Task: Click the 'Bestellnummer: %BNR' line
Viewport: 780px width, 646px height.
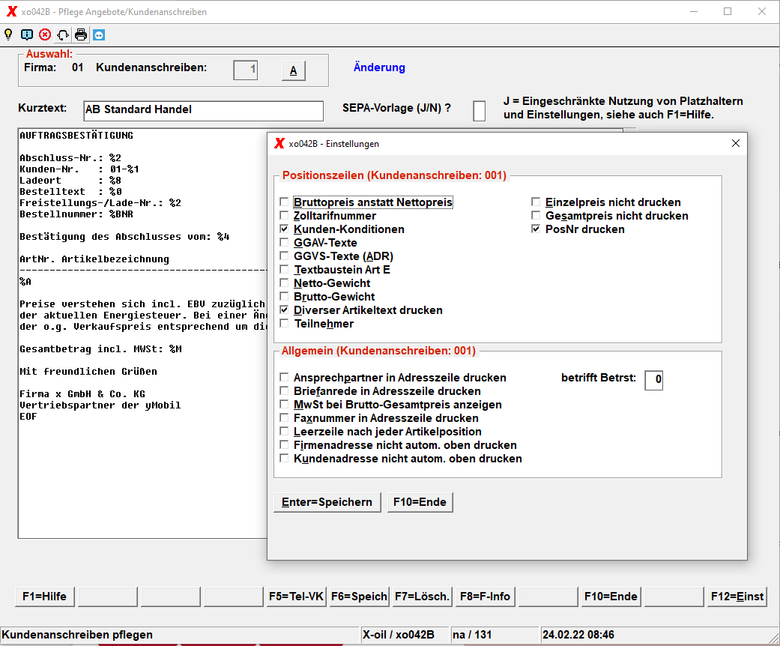Action: (76, 214)
